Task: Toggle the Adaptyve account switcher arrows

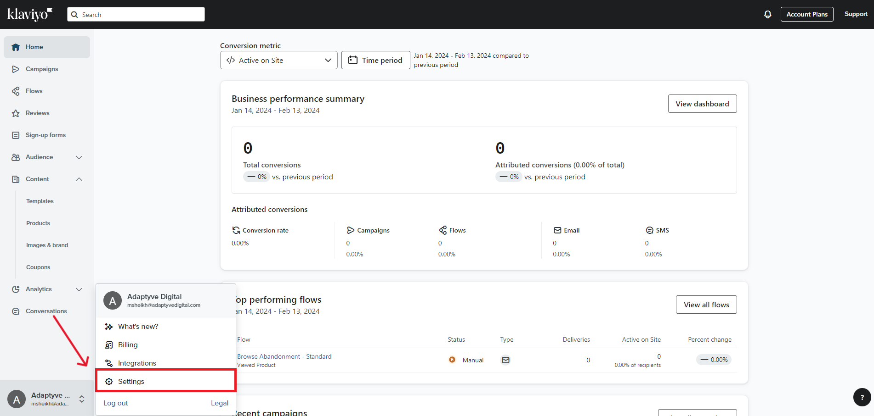Action: click(82, 399)
